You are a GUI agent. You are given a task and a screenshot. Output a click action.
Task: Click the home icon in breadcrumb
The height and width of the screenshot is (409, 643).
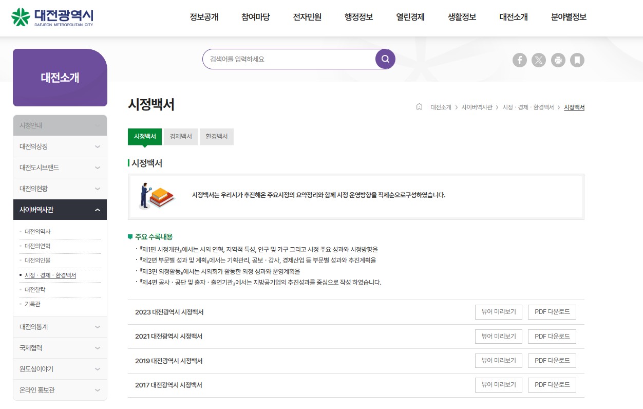[419, 107]
